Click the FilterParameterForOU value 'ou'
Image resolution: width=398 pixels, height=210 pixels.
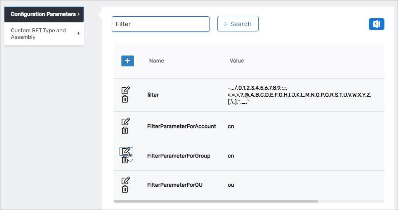coord(231,185)
